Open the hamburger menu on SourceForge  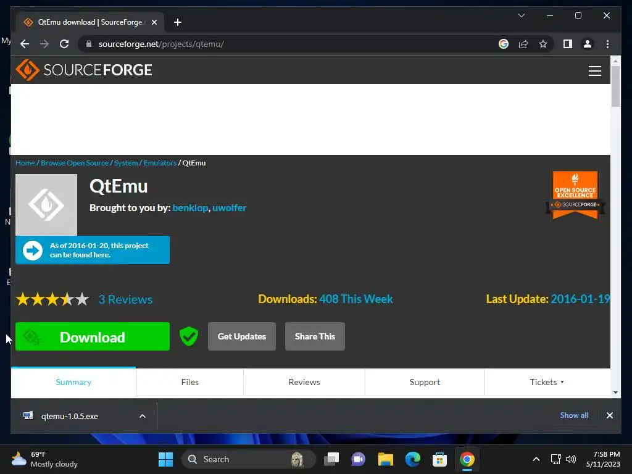point(594,71)
